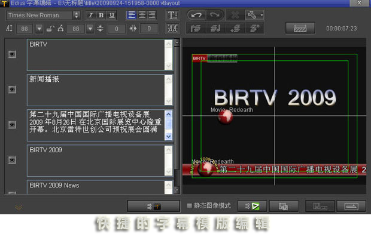The width and height of the screenshot is (371, 234).
Task: Click the character spacing value field
Action: tap(149, 29)
